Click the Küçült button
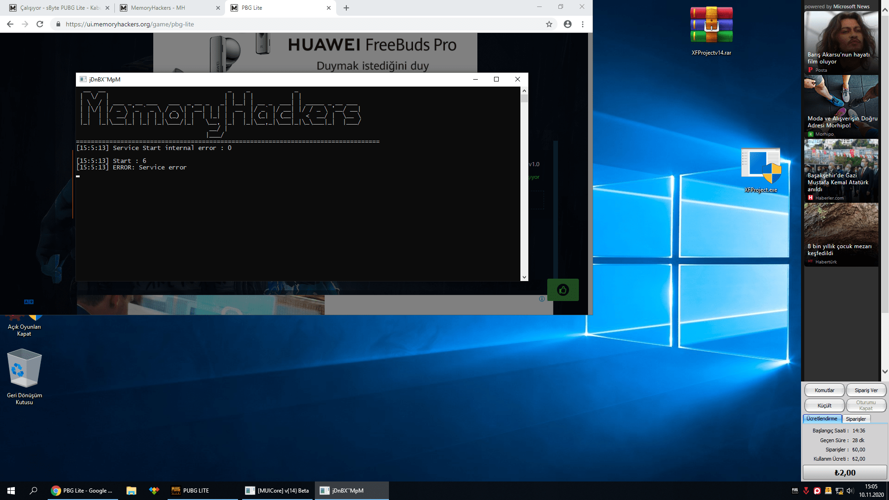889x500 pixels. point(824,406)
